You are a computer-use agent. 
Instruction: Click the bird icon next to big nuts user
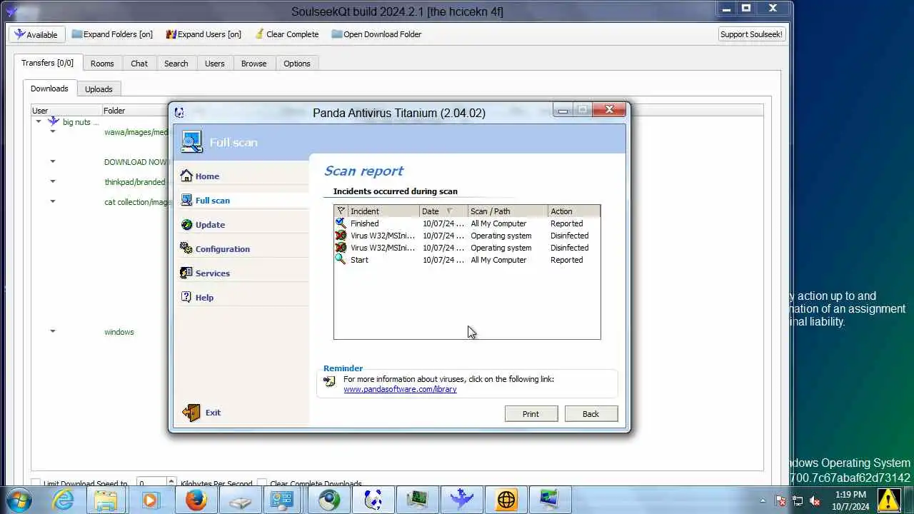[x=53, y=122]
